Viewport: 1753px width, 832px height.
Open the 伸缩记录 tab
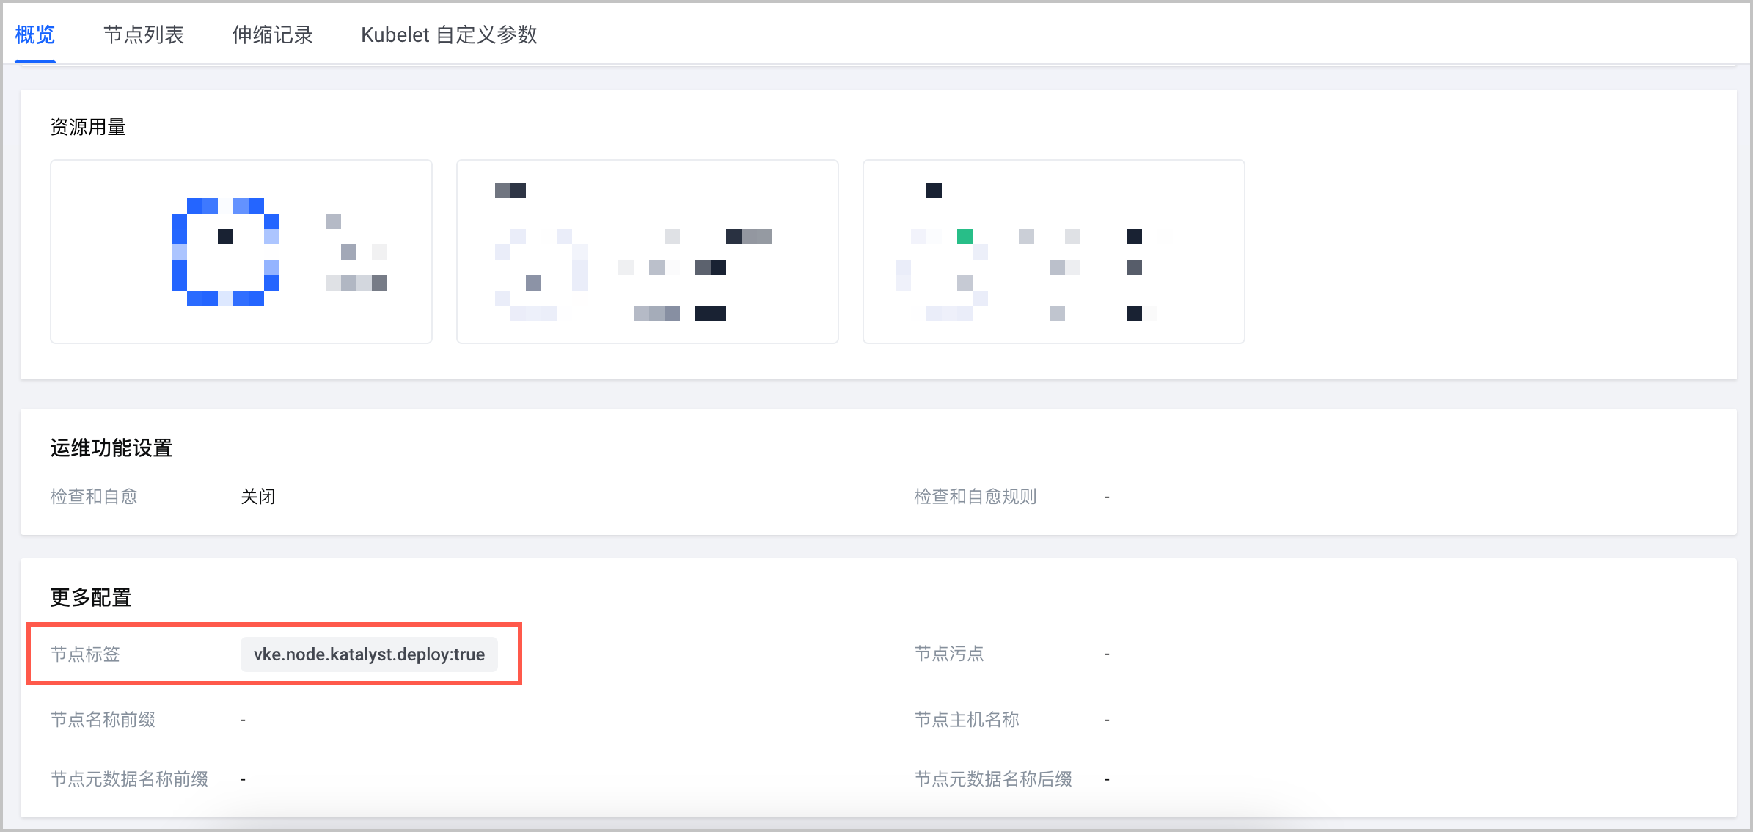(272, 34)
